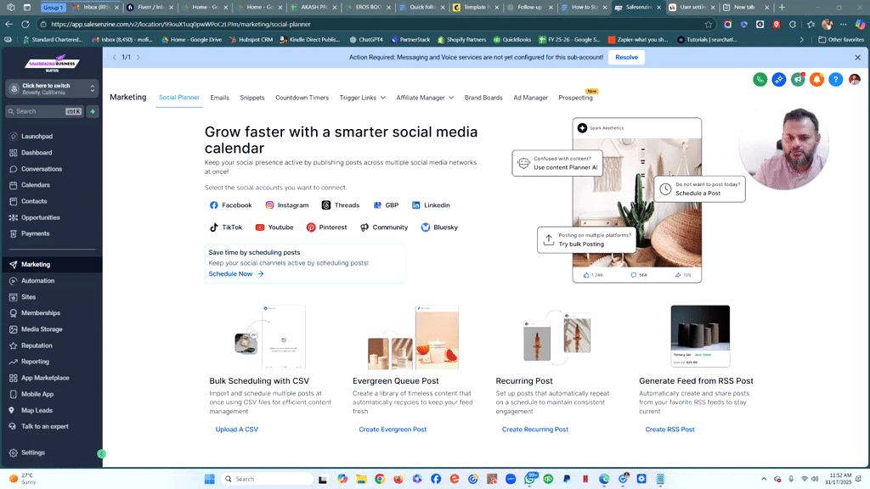Open the Windows Start menu
The width and height of the screenshot is (870, 489).
(x=209, y=479)
